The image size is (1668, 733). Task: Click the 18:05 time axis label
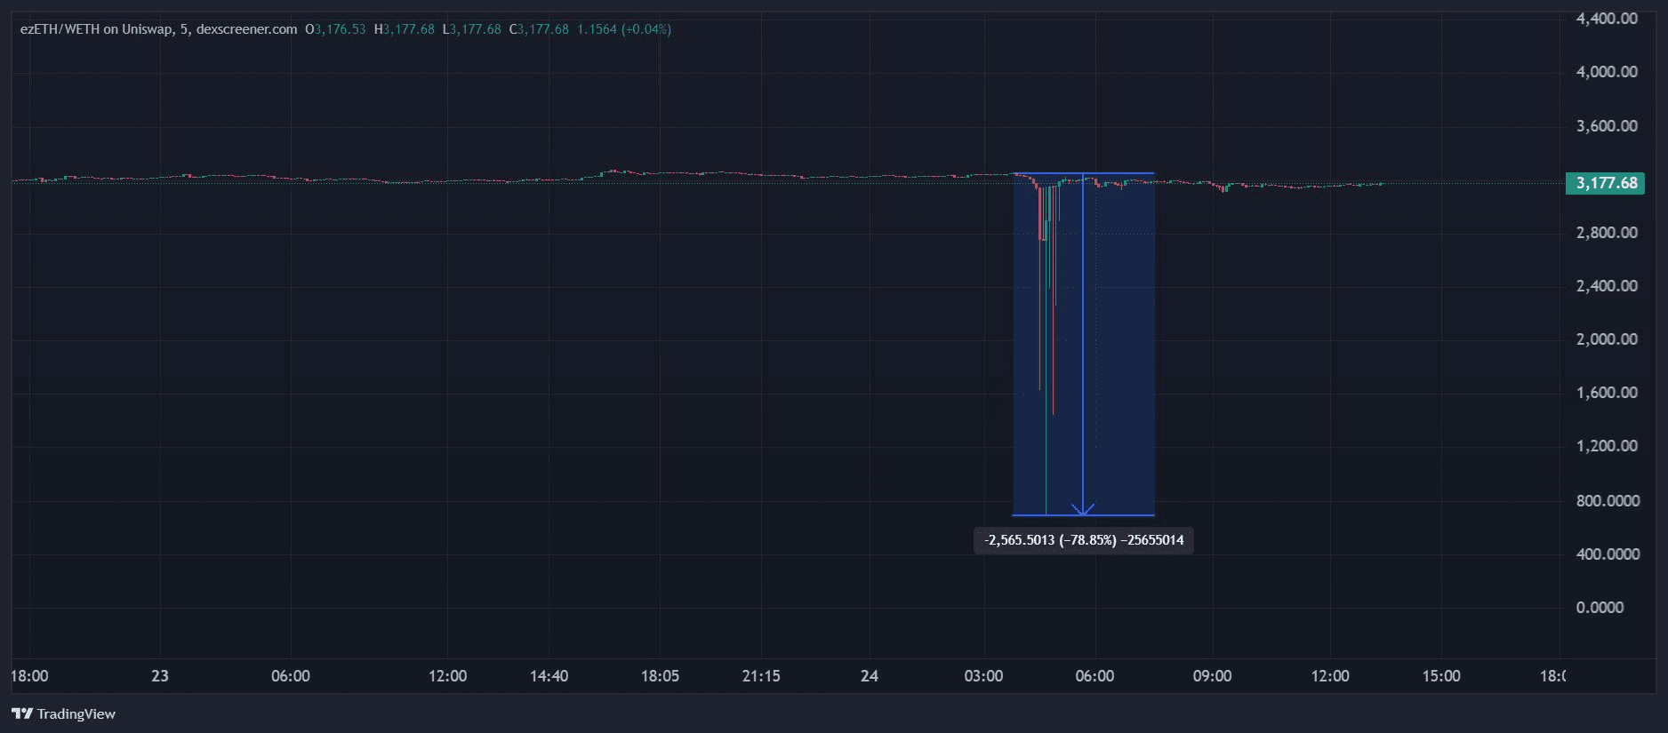click(660, 676)
